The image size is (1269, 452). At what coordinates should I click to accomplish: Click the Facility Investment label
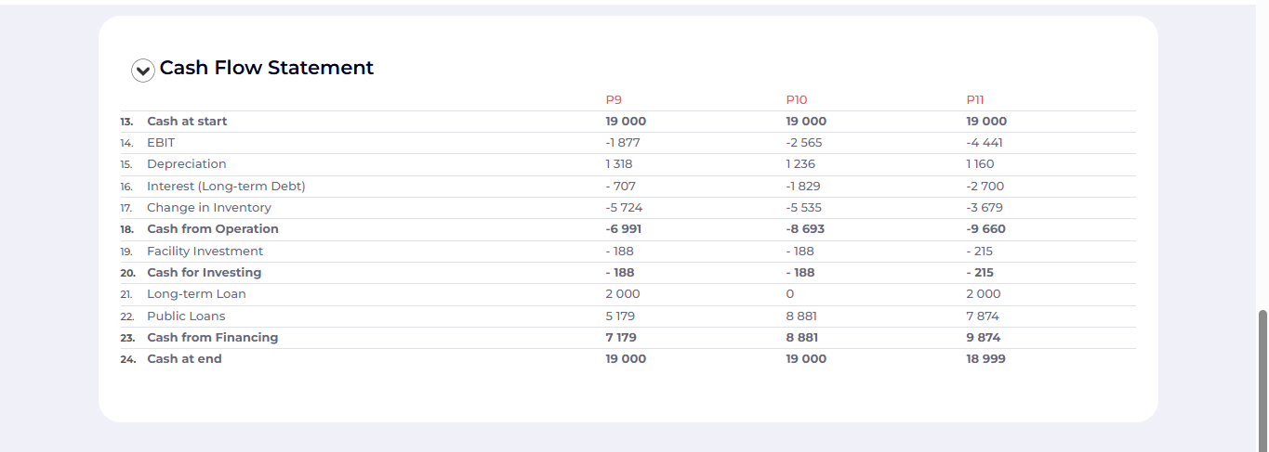(205, 252)
